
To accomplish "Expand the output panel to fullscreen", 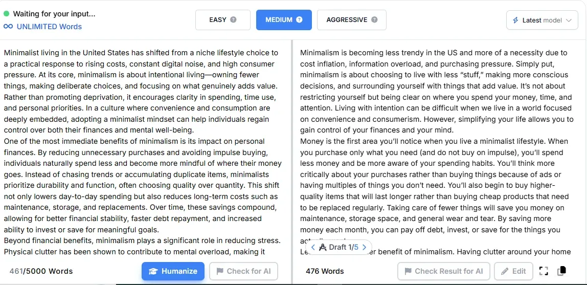I will pyautogui.click(x=544, y=271).
